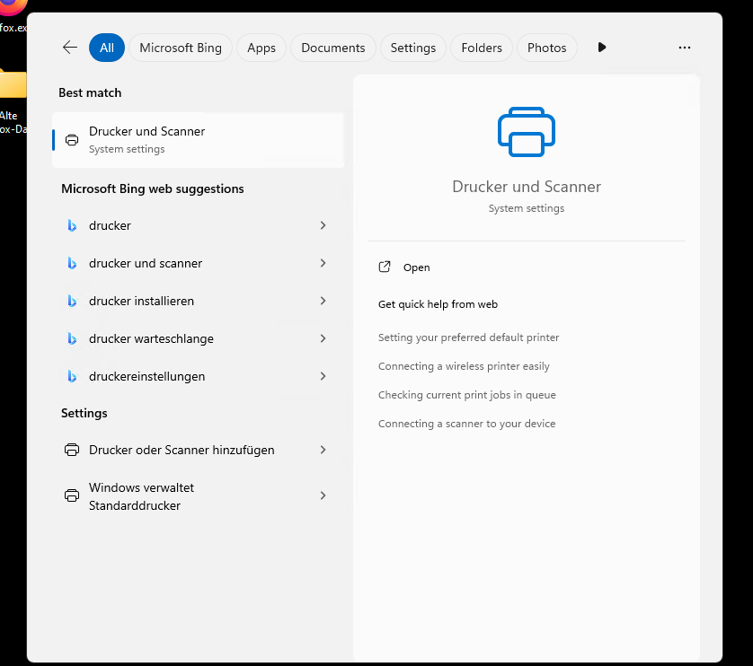Open 'Setting your preferred default printer' help link
Viewport: 753px width, 666px height.
[x=468, y=337]
